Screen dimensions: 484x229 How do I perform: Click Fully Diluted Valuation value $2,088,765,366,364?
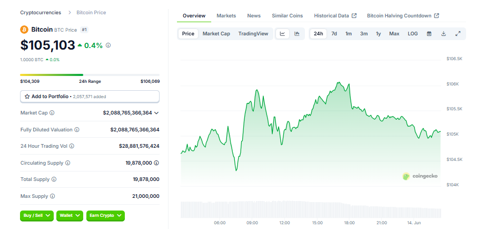(135, 130)
